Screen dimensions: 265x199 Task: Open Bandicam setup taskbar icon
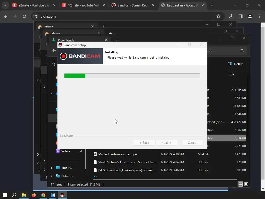point(62,195)
